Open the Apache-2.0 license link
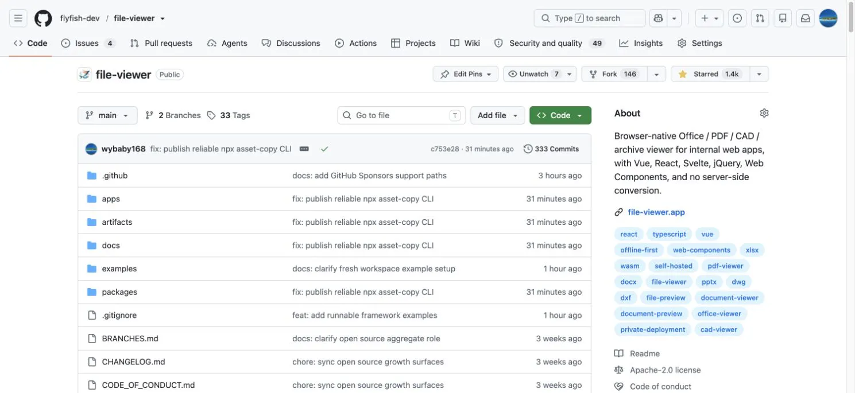The image size is (855, 393). click(665, 370)
